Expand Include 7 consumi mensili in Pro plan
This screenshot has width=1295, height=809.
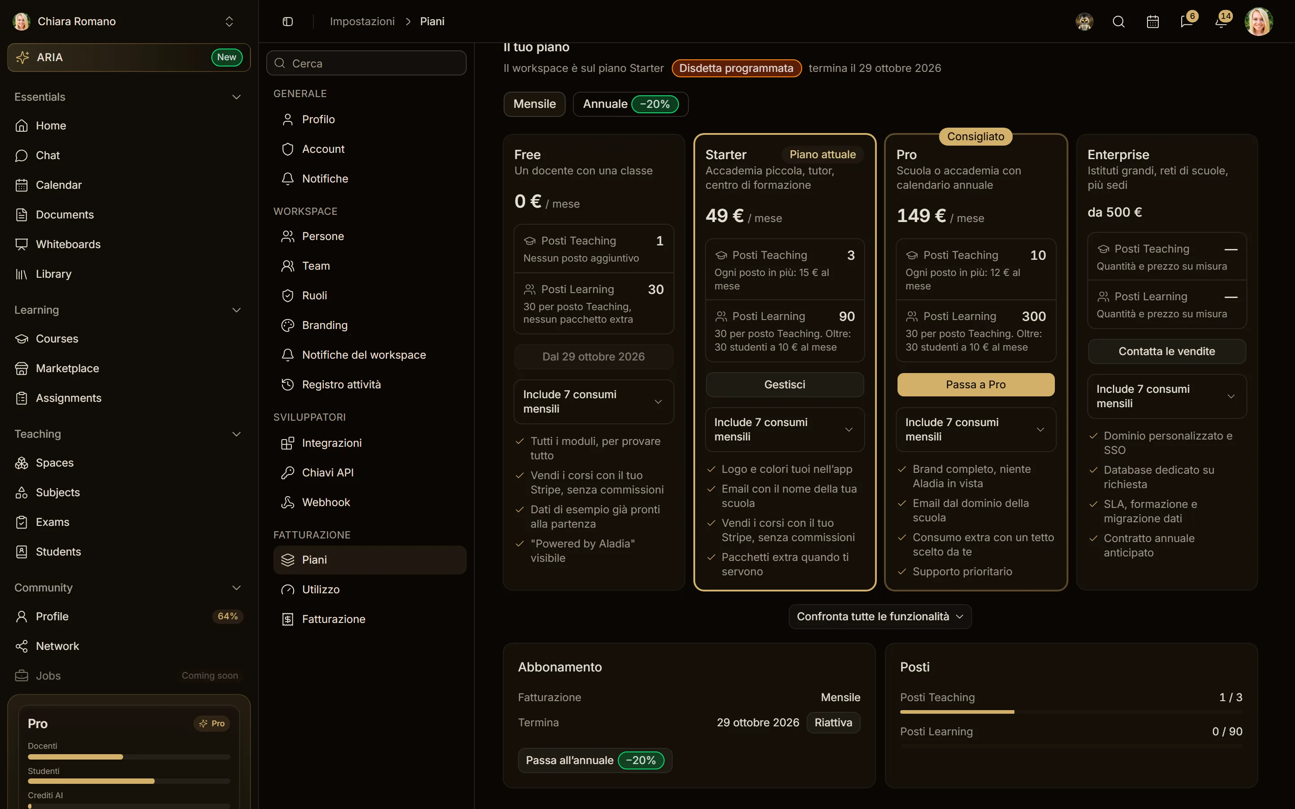pyautogui.click(x=976, y=429)
